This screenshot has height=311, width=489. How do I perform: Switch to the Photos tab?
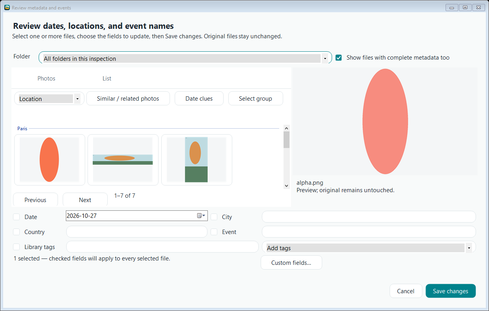(46, 79)
